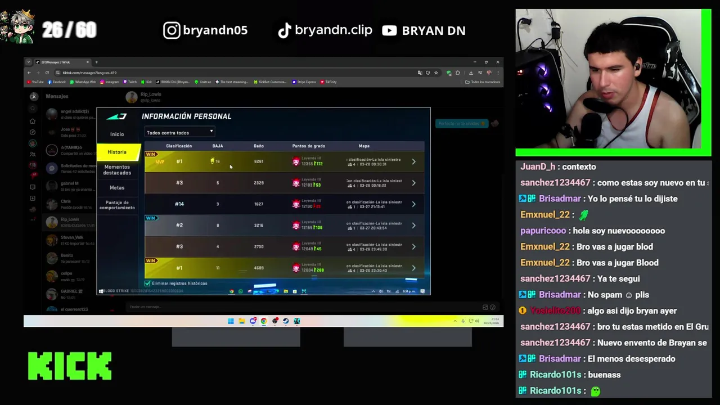This screenshot has height=405, width=720.
Task: Click Puntos de grado column header
Action: tap(308, 146)
